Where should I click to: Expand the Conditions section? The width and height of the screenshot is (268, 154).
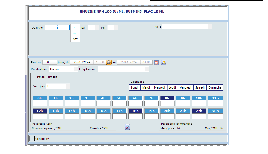tap(32, 139)
